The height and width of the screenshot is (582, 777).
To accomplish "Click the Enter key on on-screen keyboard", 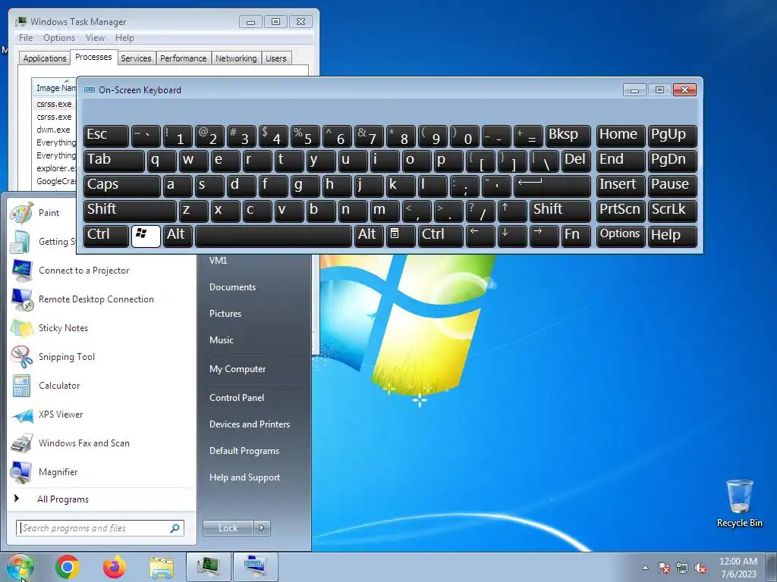I will (x=552, y=186).
